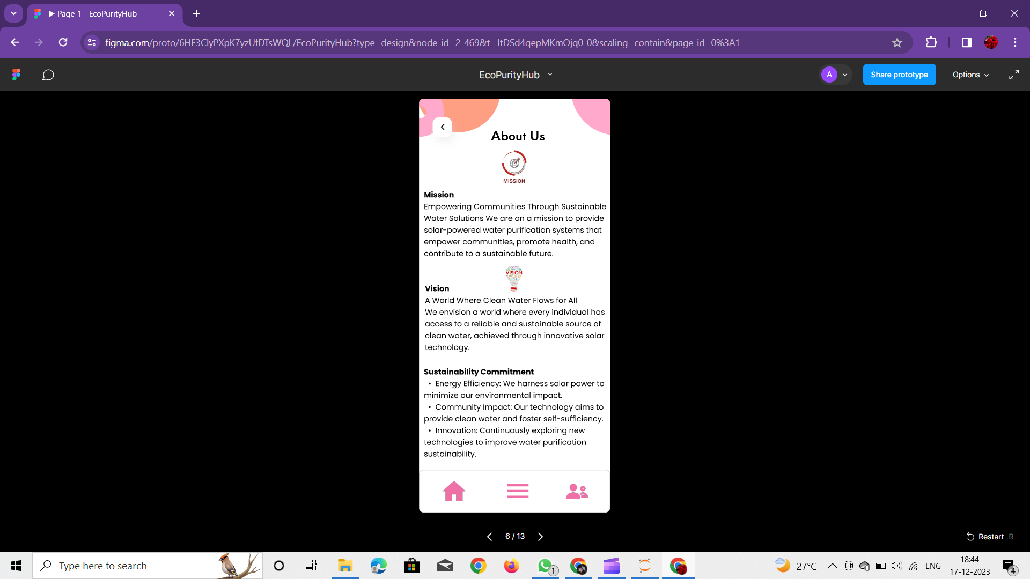The image size is (1030, 579).
Task: Expand the user avatar A dropdown
Action: pyautogui.click(x=845, y=75)
